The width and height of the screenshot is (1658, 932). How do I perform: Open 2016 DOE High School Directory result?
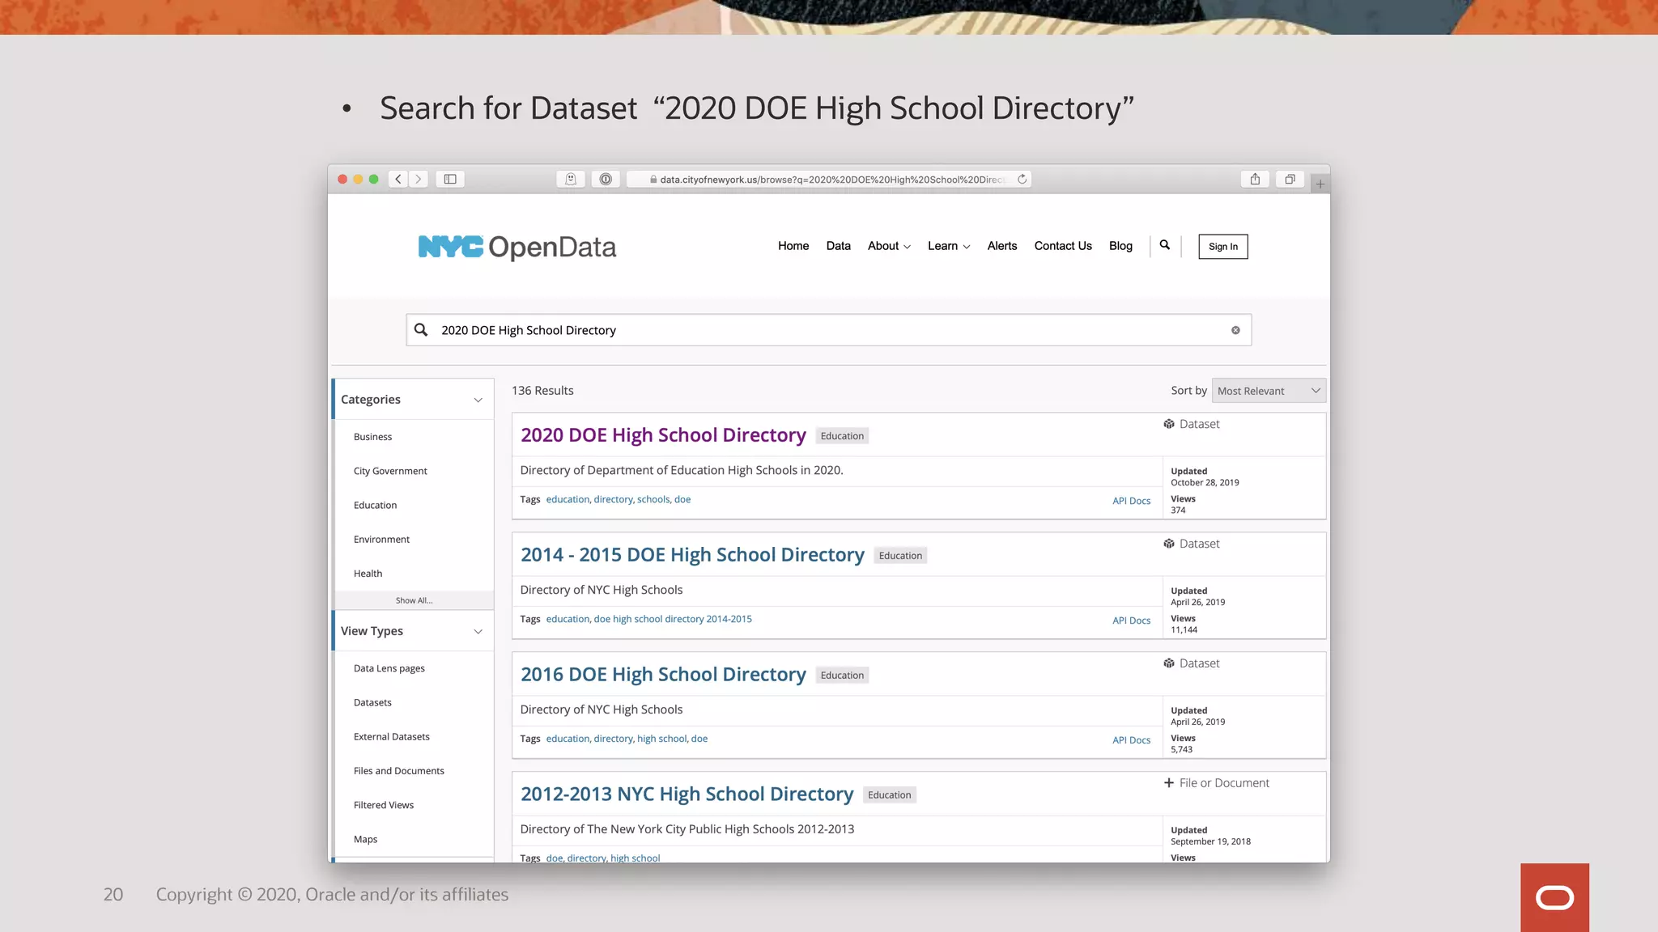(x=663, y=675)
